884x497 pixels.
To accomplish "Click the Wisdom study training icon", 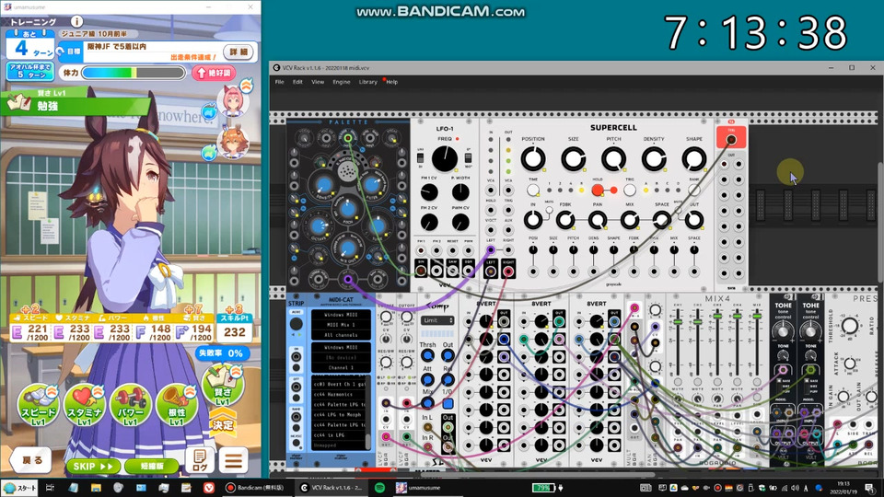I will click(223, 386).
